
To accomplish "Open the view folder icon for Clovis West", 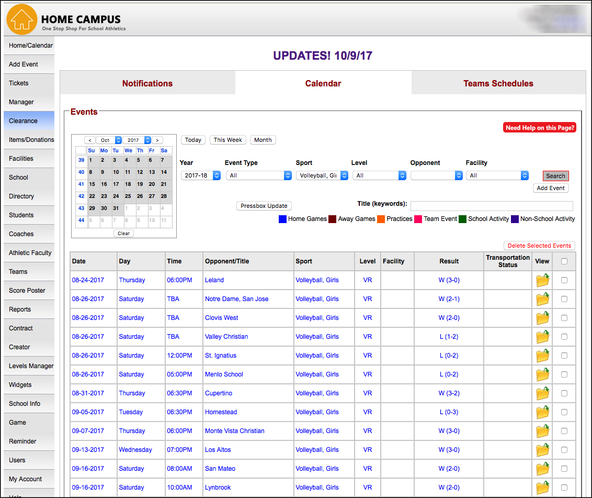I will (542, 318).
